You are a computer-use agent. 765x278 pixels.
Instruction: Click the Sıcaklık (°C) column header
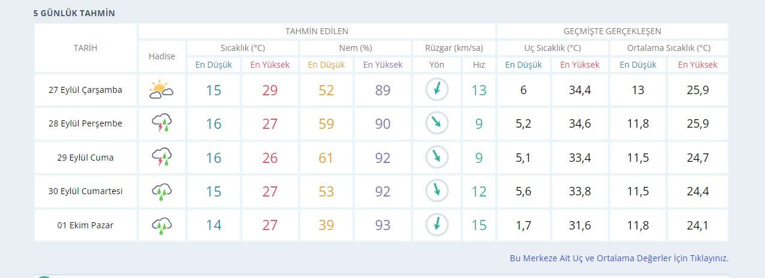point(242,48)
